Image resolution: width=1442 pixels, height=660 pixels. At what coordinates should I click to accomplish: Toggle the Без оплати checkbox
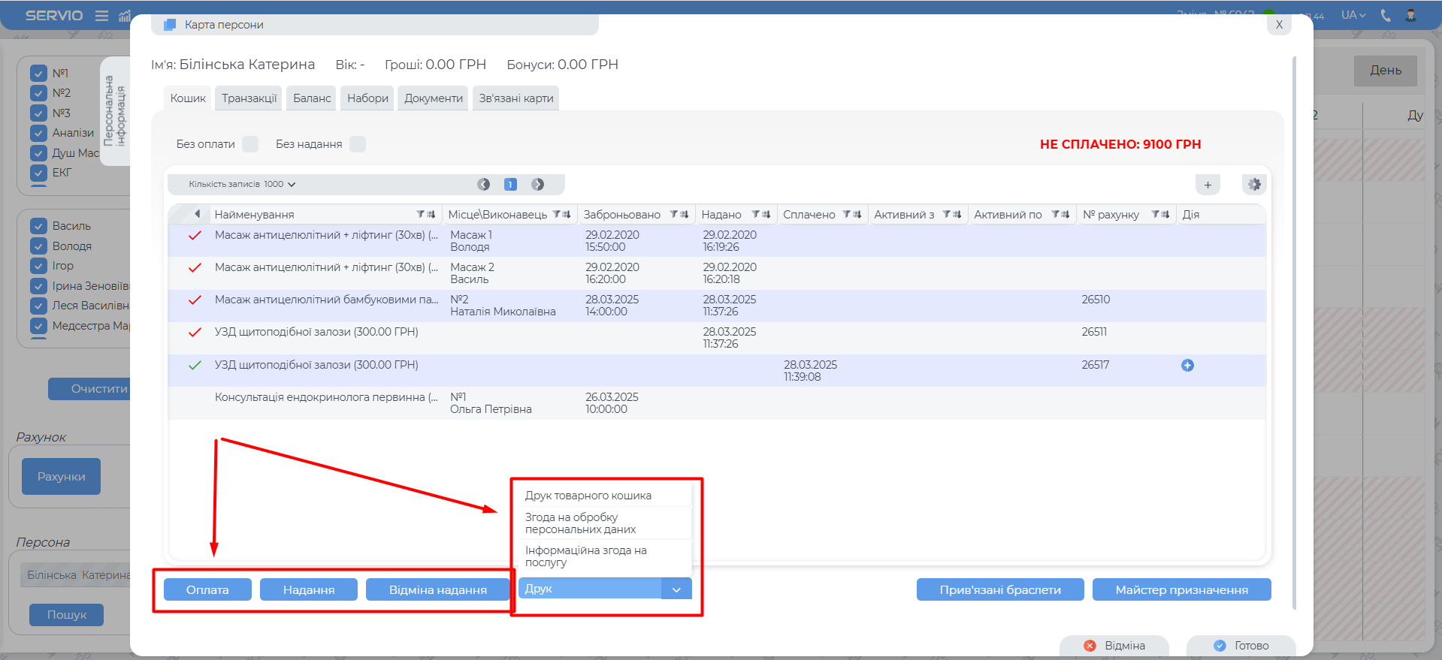pyautogui.click(x=251, y=144)
